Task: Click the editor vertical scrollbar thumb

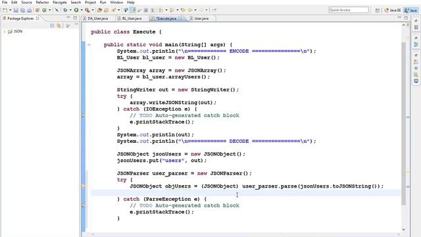Action: (403, 124)
